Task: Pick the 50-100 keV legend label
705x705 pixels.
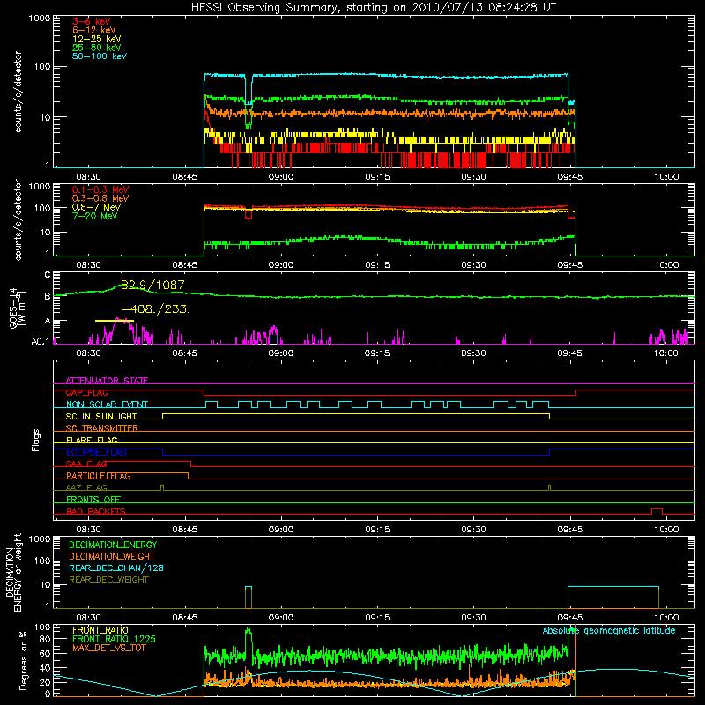Action: 100,56
